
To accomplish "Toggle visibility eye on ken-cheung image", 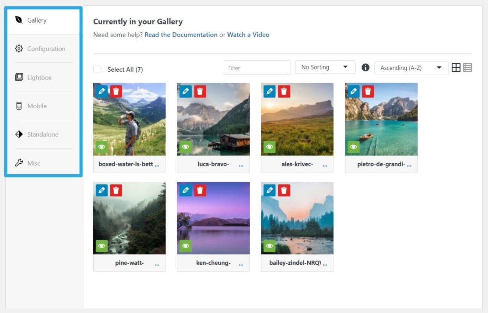I will (185, 246).
